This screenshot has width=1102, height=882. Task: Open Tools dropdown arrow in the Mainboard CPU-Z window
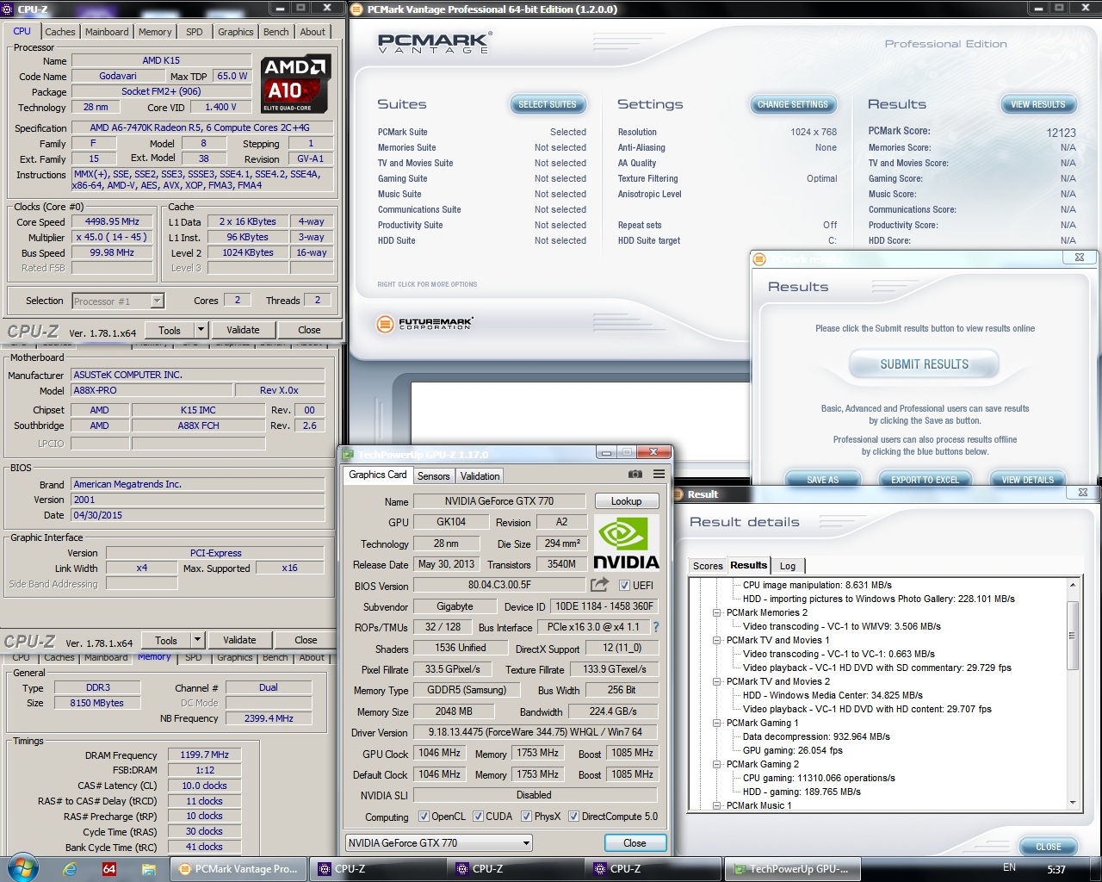(x=197, y=640)
